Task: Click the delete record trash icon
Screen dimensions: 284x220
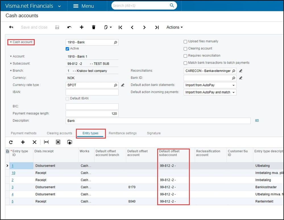Action: (x=94, y=27)
